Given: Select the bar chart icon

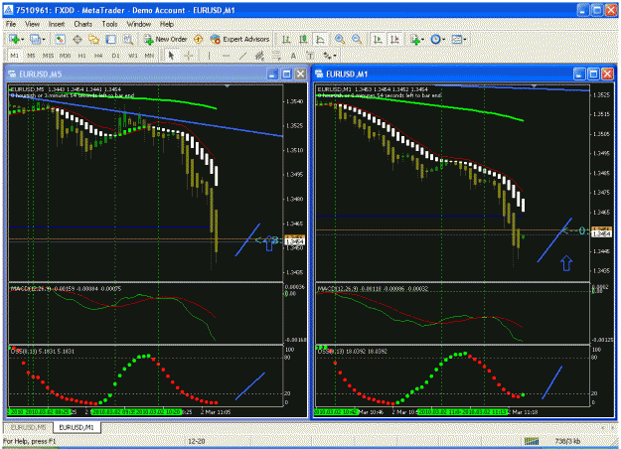Looking at the screenshot, I should 286,39.
